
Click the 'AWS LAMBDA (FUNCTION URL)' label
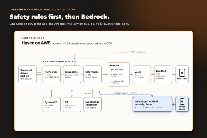59,61
